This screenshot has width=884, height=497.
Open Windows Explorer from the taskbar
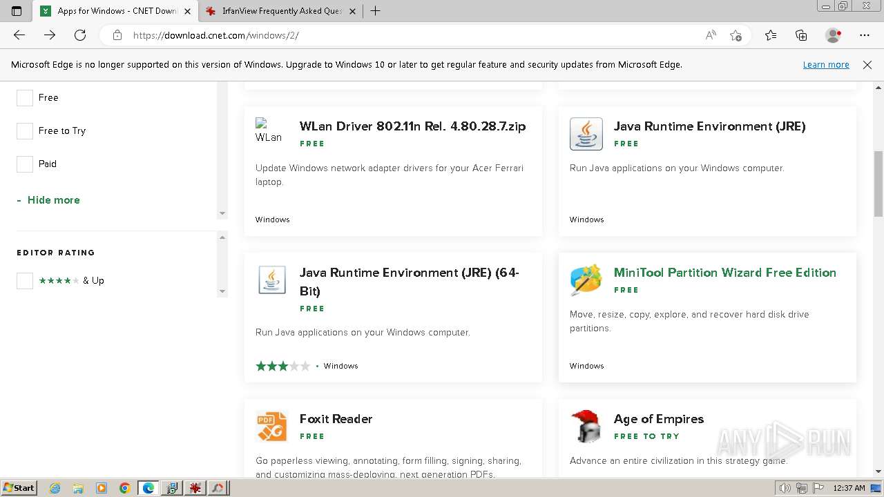[78, 488]
